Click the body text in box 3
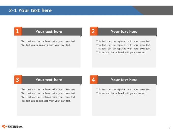173x130 pixels. pos(48,95)
